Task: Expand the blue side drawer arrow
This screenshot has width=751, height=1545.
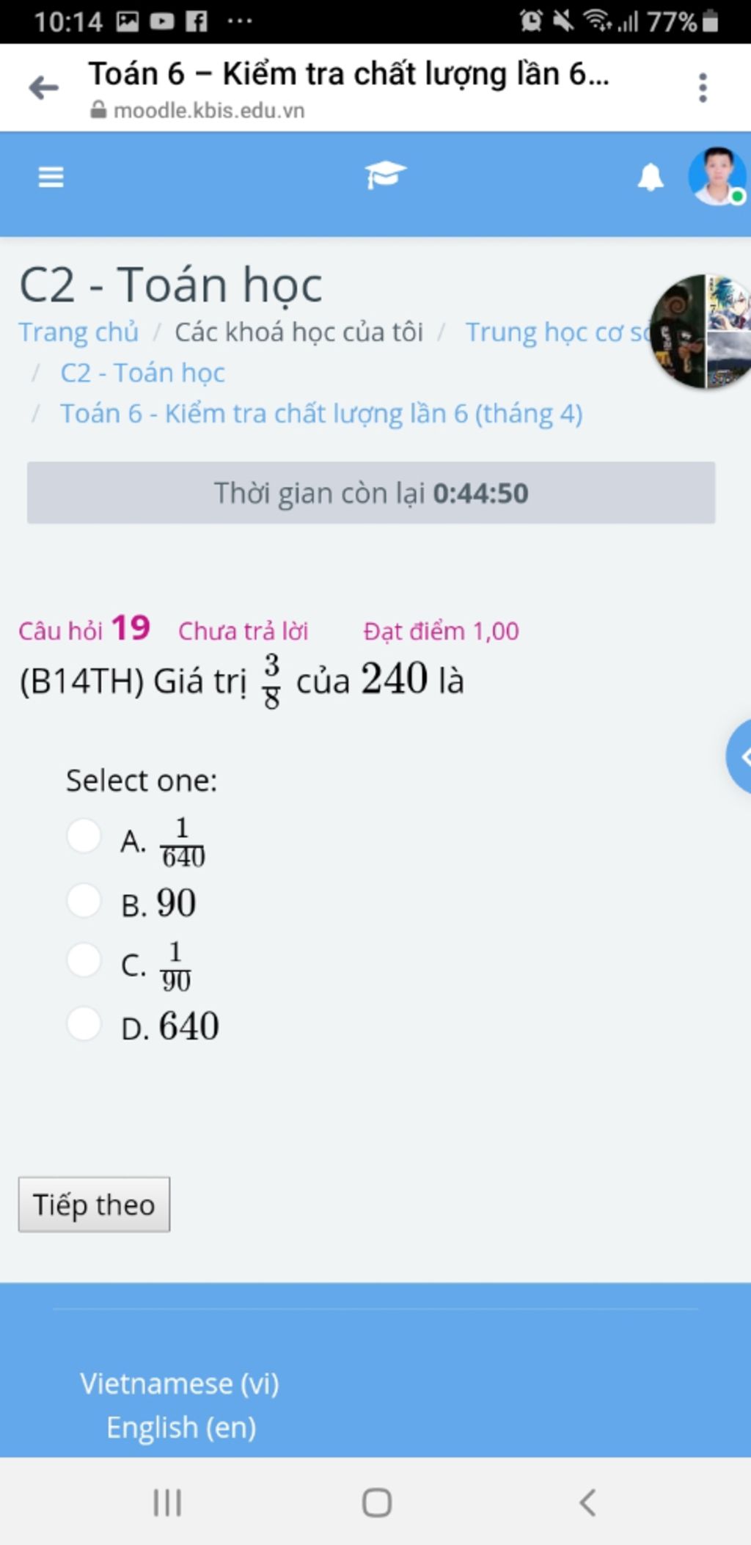Action: click(741, 756)
